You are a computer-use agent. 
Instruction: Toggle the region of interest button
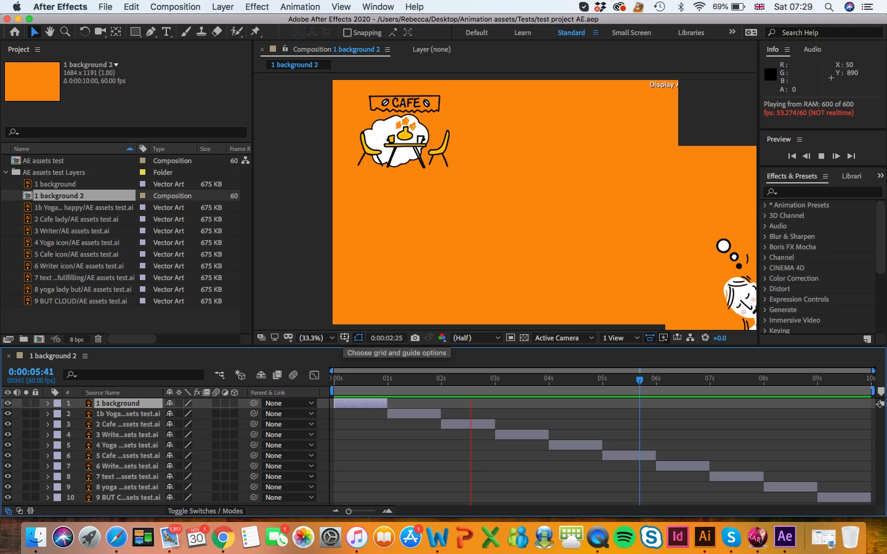511,338
